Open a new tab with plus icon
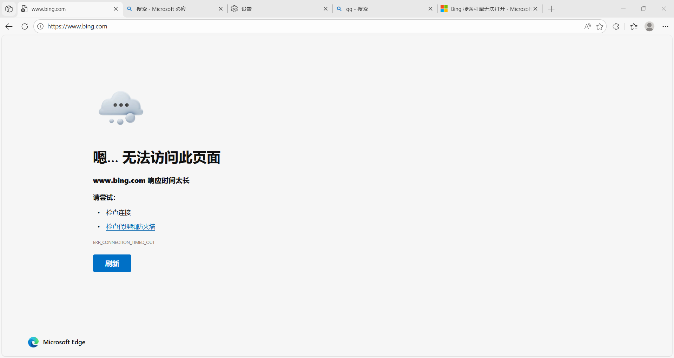Image resolution: width=674 pixels, height=358 pixels. coord(551,9)
